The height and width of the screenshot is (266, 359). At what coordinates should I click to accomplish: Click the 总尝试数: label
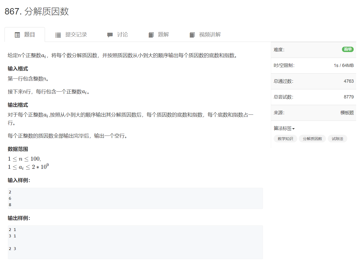[284, 97]
